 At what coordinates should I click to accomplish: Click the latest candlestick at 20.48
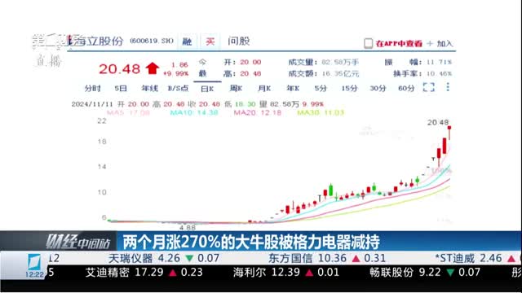pyautogui.click(x=449, y=133)
